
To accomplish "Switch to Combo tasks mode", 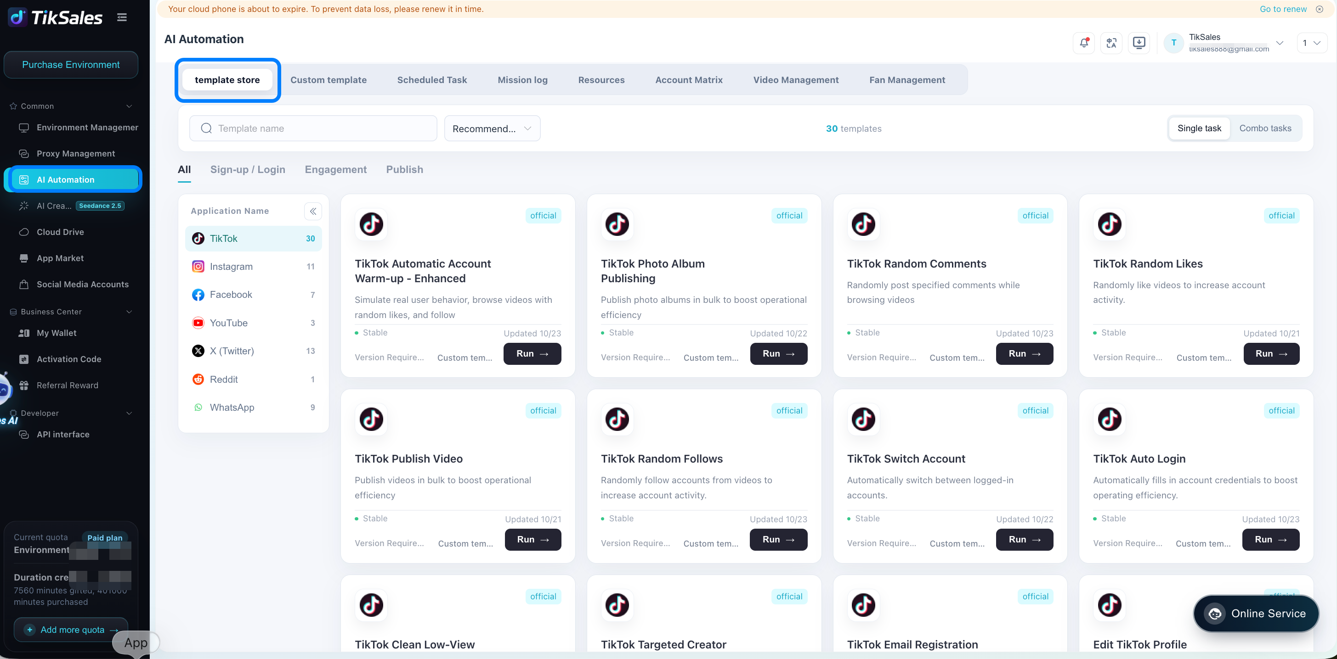I will point(1265,128).
